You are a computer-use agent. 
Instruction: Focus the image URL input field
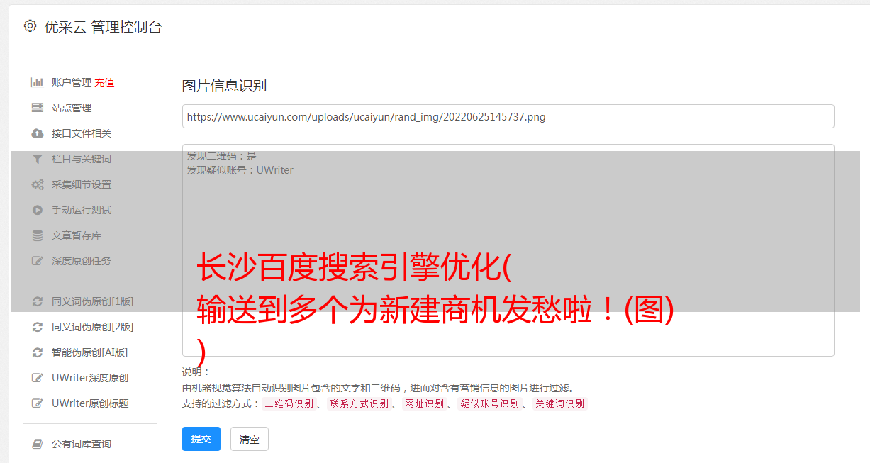tap(508, 116)
